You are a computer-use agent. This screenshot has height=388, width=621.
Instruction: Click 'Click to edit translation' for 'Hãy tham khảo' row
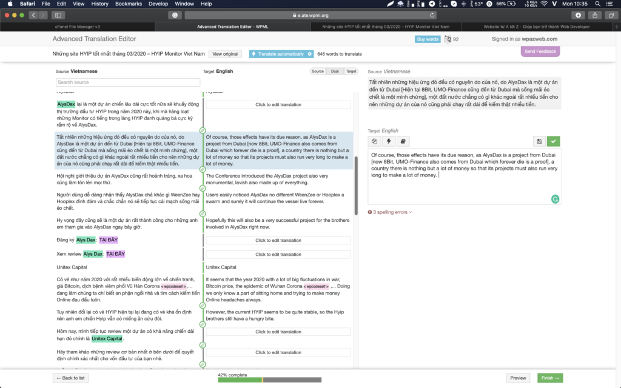coord(278,352)
